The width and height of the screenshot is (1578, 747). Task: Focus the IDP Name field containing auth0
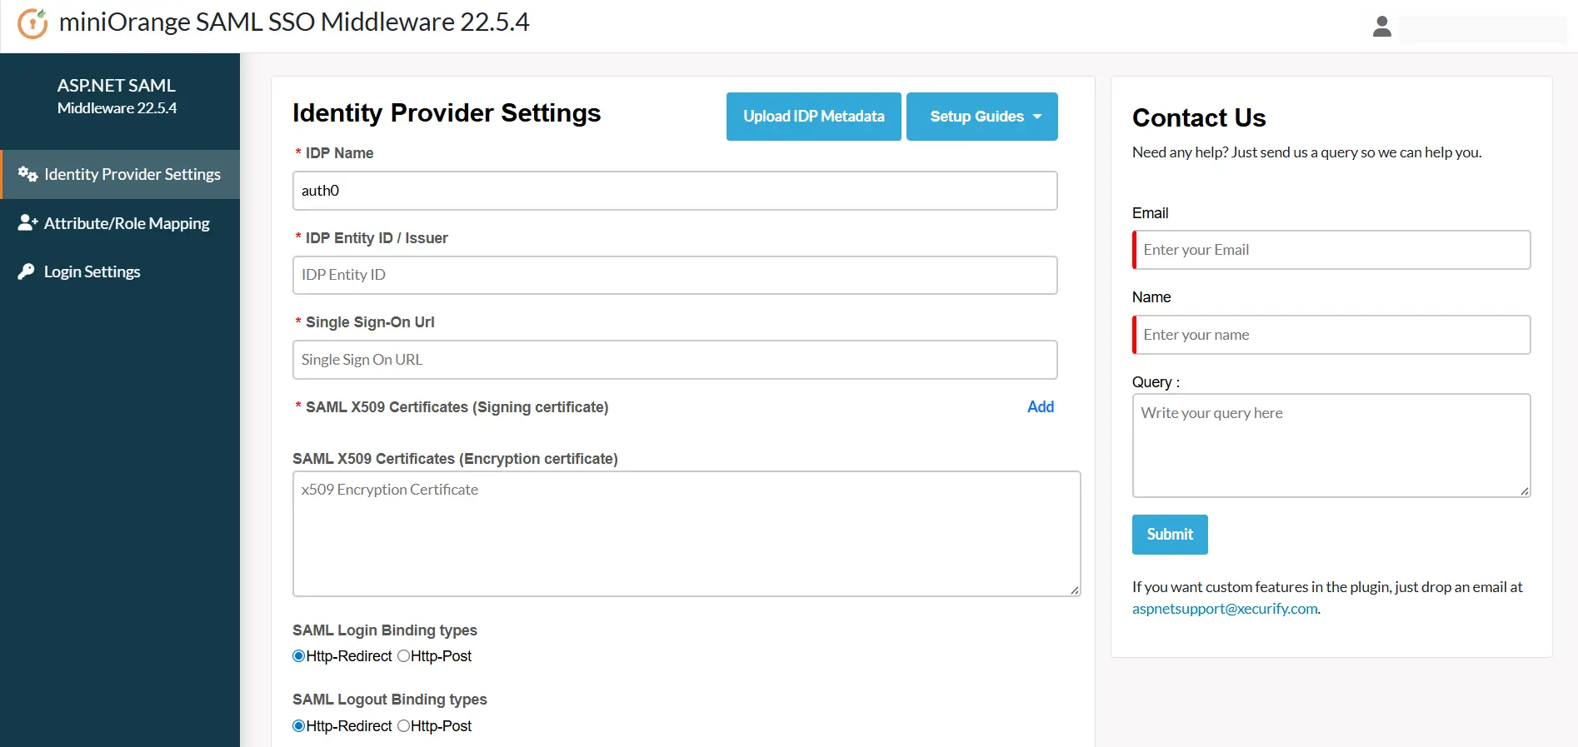pos(675,191)
